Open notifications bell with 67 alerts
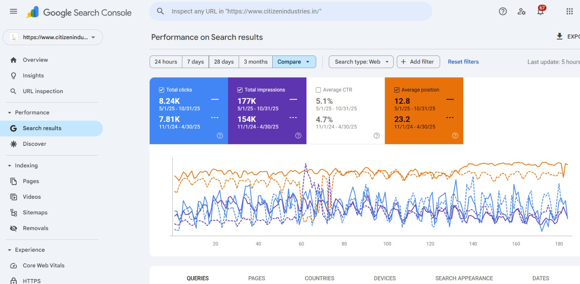 (x=540, y=11)
